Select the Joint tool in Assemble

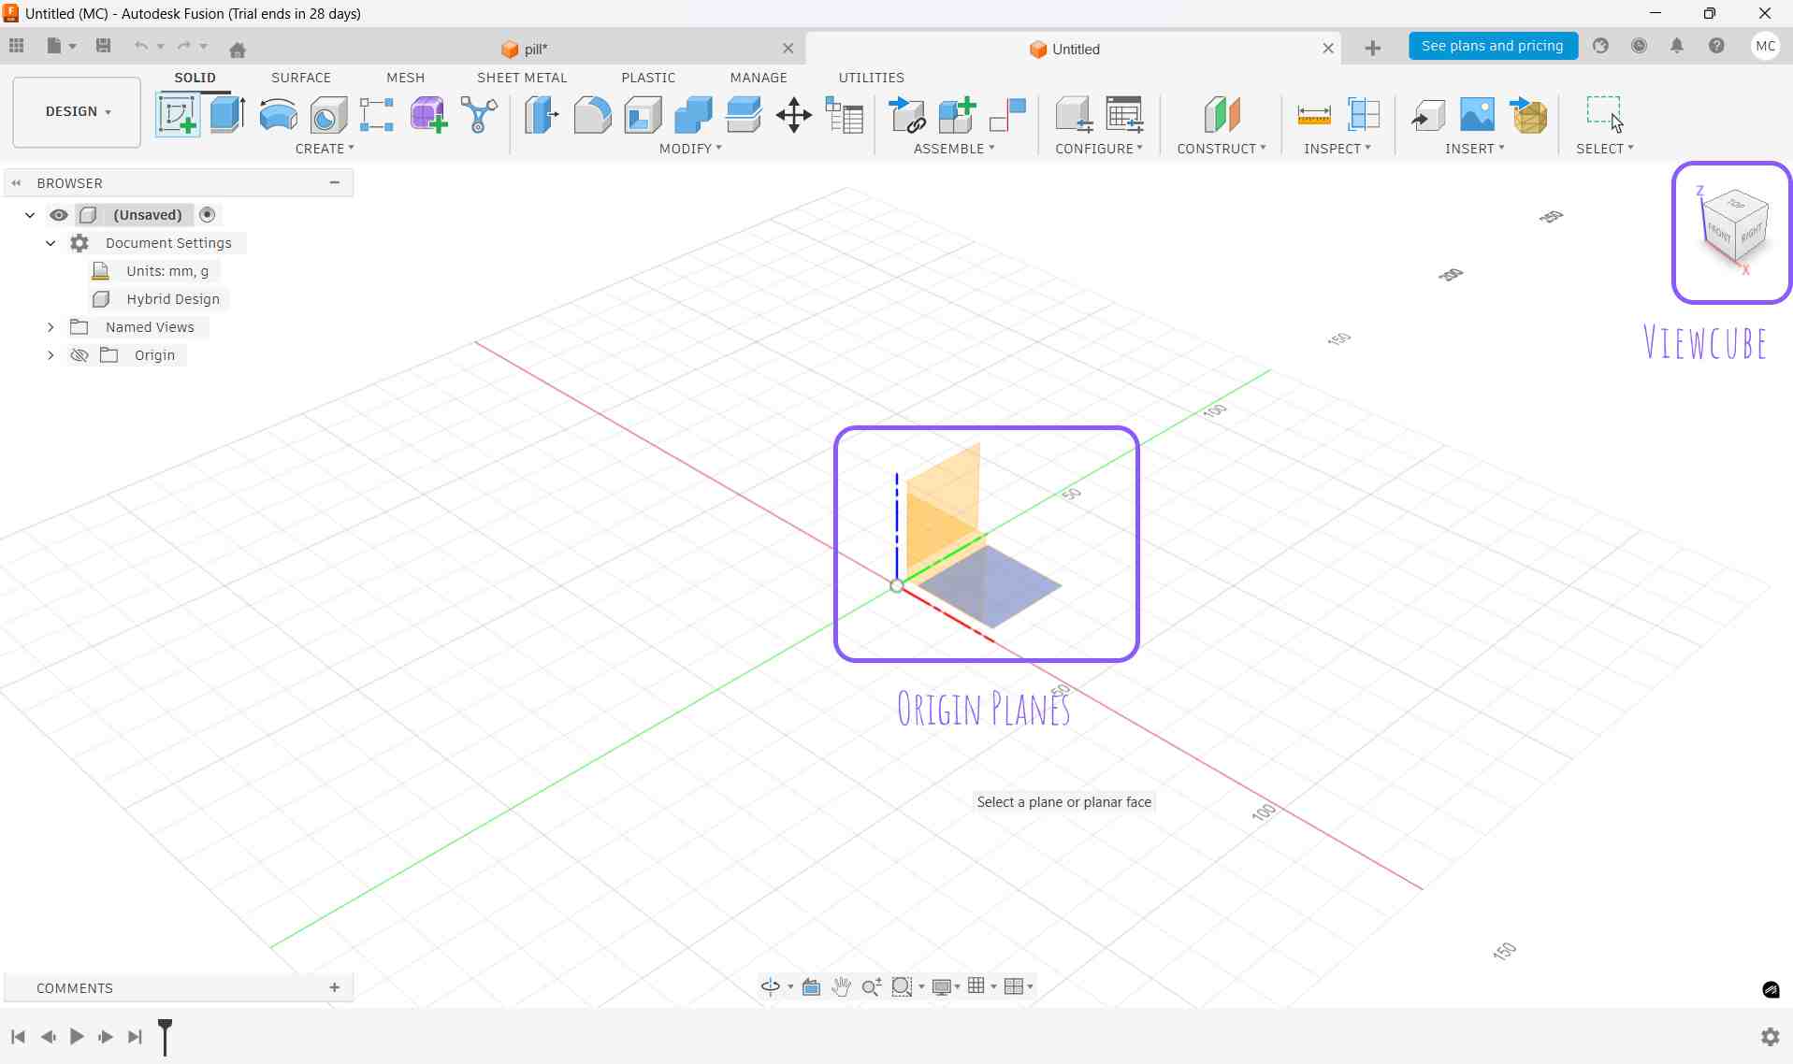pos(1007,115)
